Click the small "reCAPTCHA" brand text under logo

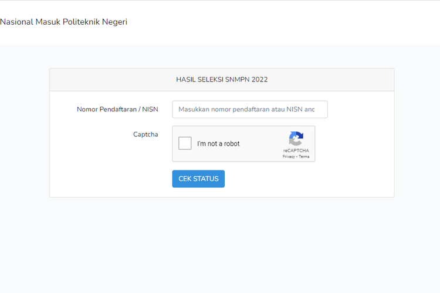(x=296, y=151)
